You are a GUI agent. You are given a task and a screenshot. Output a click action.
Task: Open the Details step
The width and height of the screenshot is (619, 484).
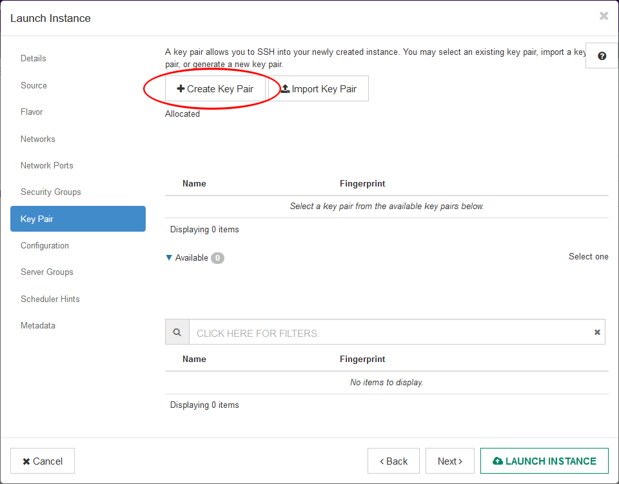[34, 59]
